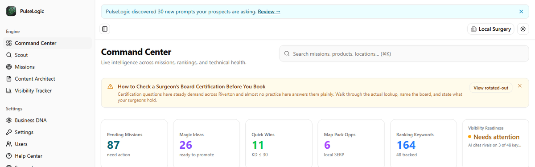This screenshot has height=167, width=535.
Task: Close the board certification alert
Action: coord(520,86)
